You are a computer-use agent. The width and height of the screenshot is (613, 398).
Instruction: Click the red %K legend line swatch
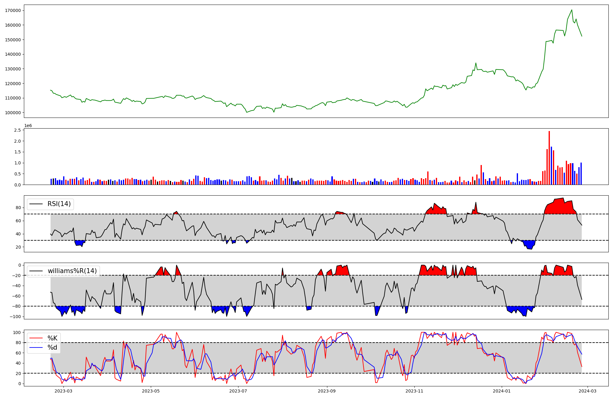tap(36, 338)
